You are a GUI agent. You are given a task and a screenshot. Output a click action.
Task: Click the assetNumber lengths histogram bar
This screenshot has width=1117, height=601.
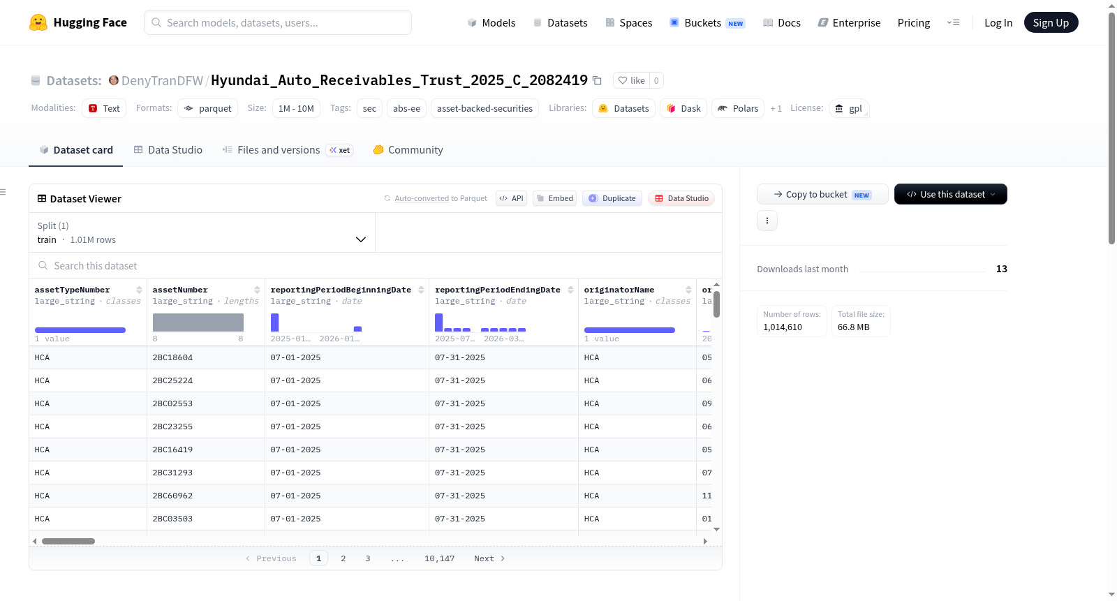198,322
